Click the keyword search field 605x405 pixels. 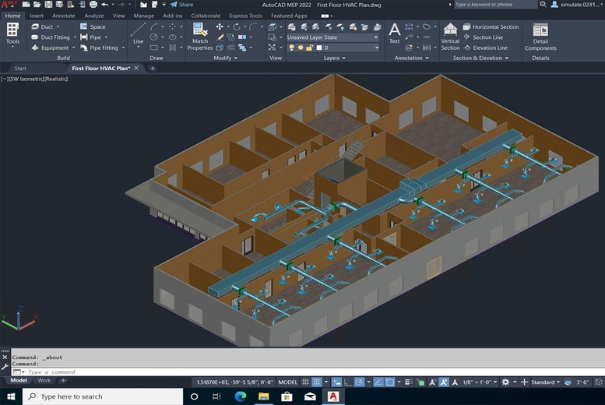[495, 5]
